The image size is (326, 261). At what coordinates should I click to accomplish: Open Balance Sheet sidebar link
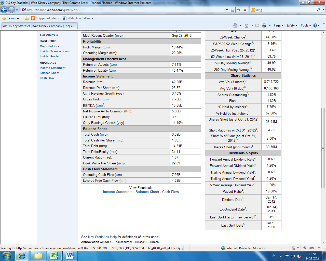(x=49, y=73)
